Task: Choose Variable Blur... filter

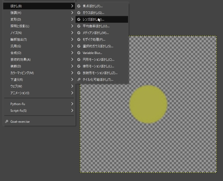Action: tap(102, 53)
